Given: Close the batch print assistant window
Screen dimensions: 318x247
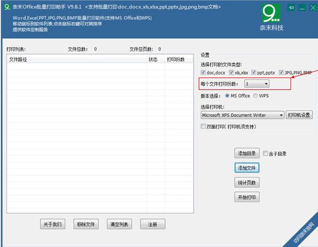Looking at the screenshot, I should [313, 8].
